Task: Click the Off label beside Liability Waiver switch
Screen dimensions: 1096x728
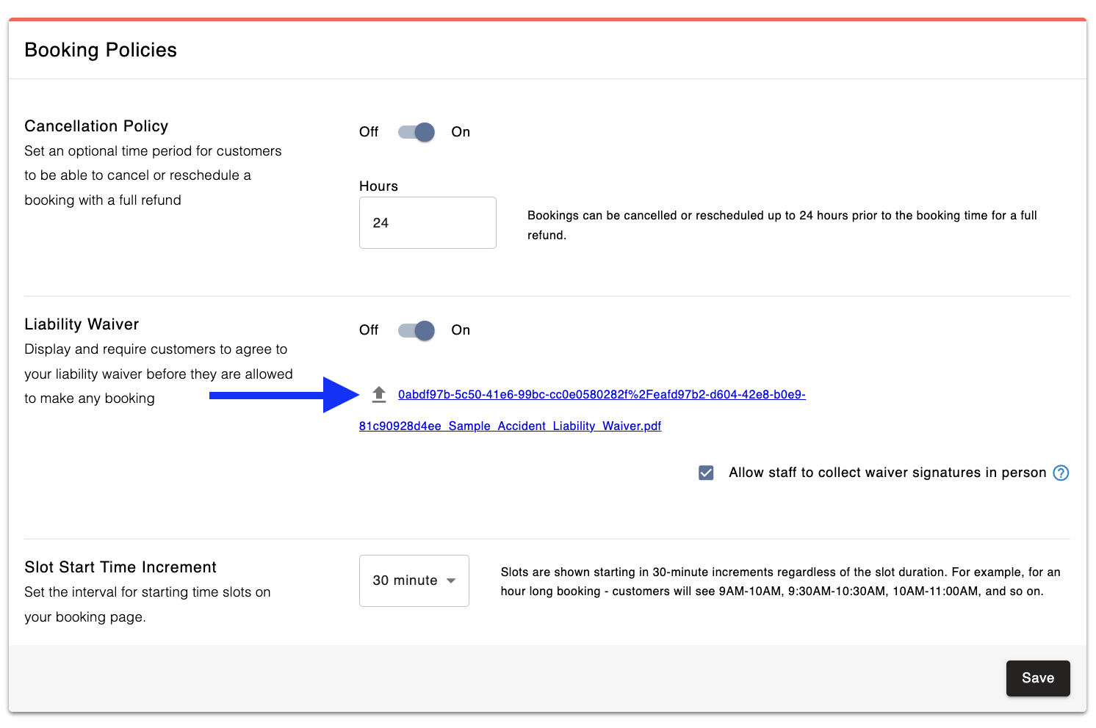Action: pos(369,330)
